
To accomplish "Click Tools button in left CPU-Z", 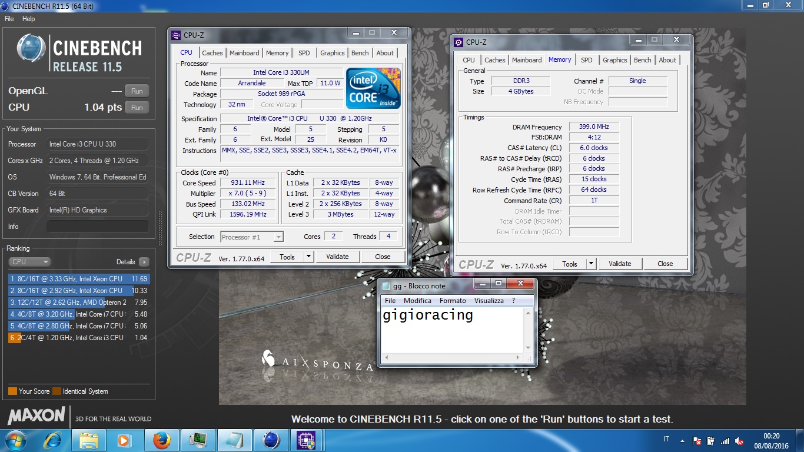I will (287, 257).
